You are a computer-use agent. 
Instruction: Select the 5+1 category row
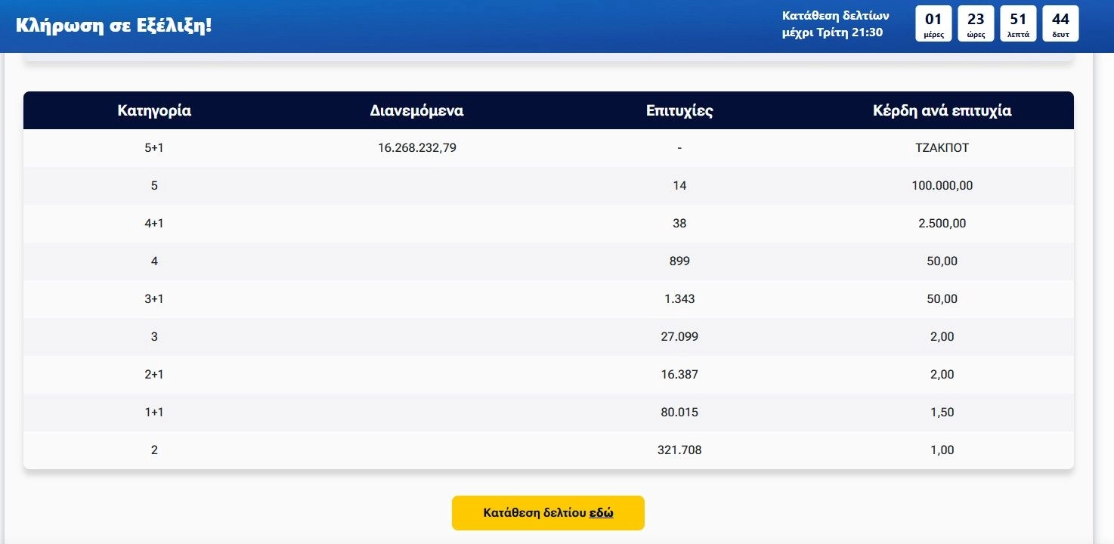(x=549, y=148)
